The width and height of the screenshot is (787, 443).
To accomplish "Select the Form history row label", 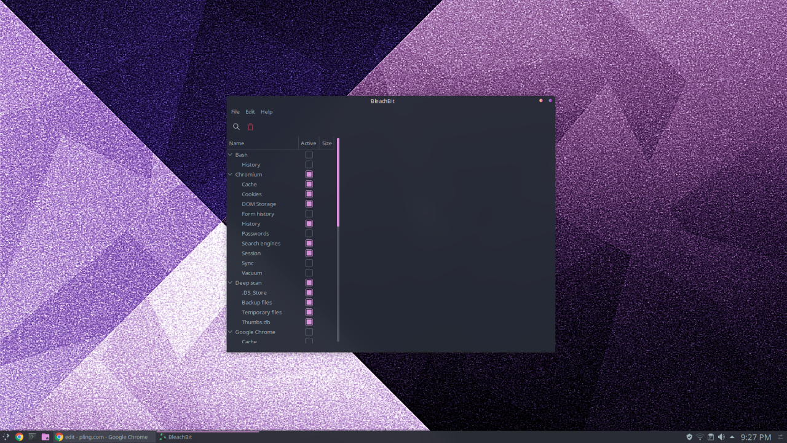I will [258, 214].
